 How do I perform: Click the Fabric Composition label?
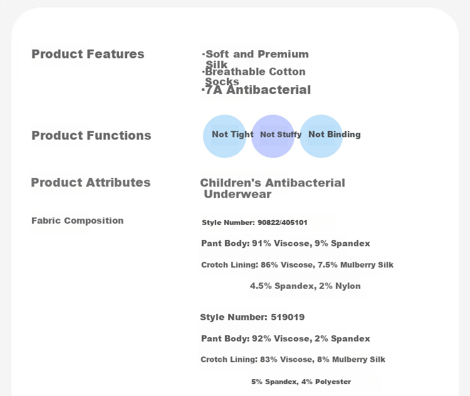click(77, 221)
